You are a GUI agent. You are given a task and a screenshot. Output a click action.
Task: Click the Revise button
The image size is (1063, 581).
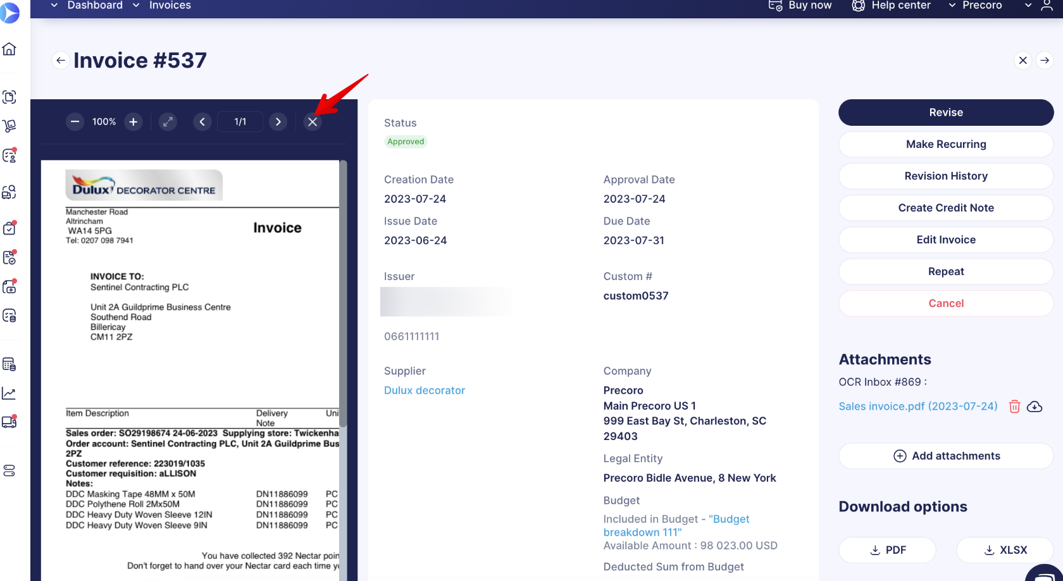click(x=946, y=113)
